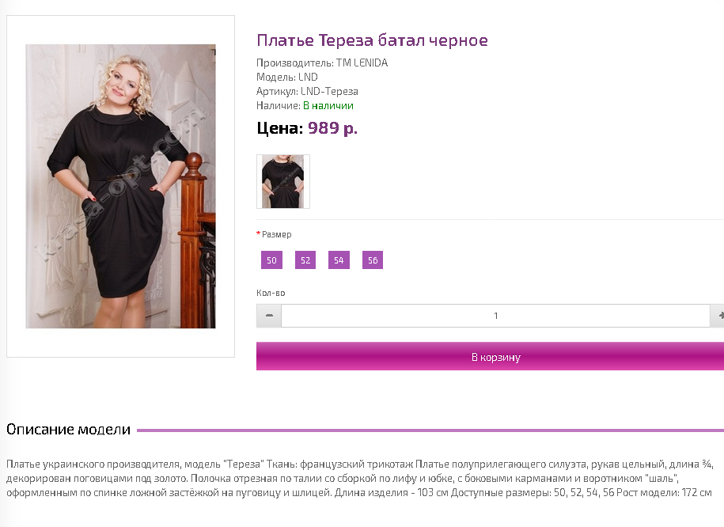This screenshot has height=527, width=724.
Task: Choose size 52 option
Action: coord(305,260)
